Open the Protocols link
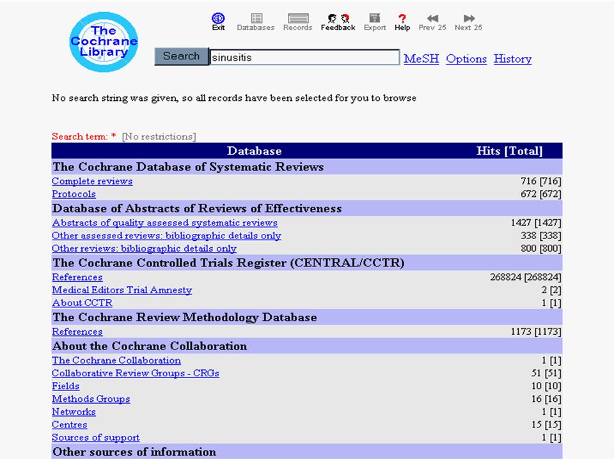The image size is (614, 460). 74,194
